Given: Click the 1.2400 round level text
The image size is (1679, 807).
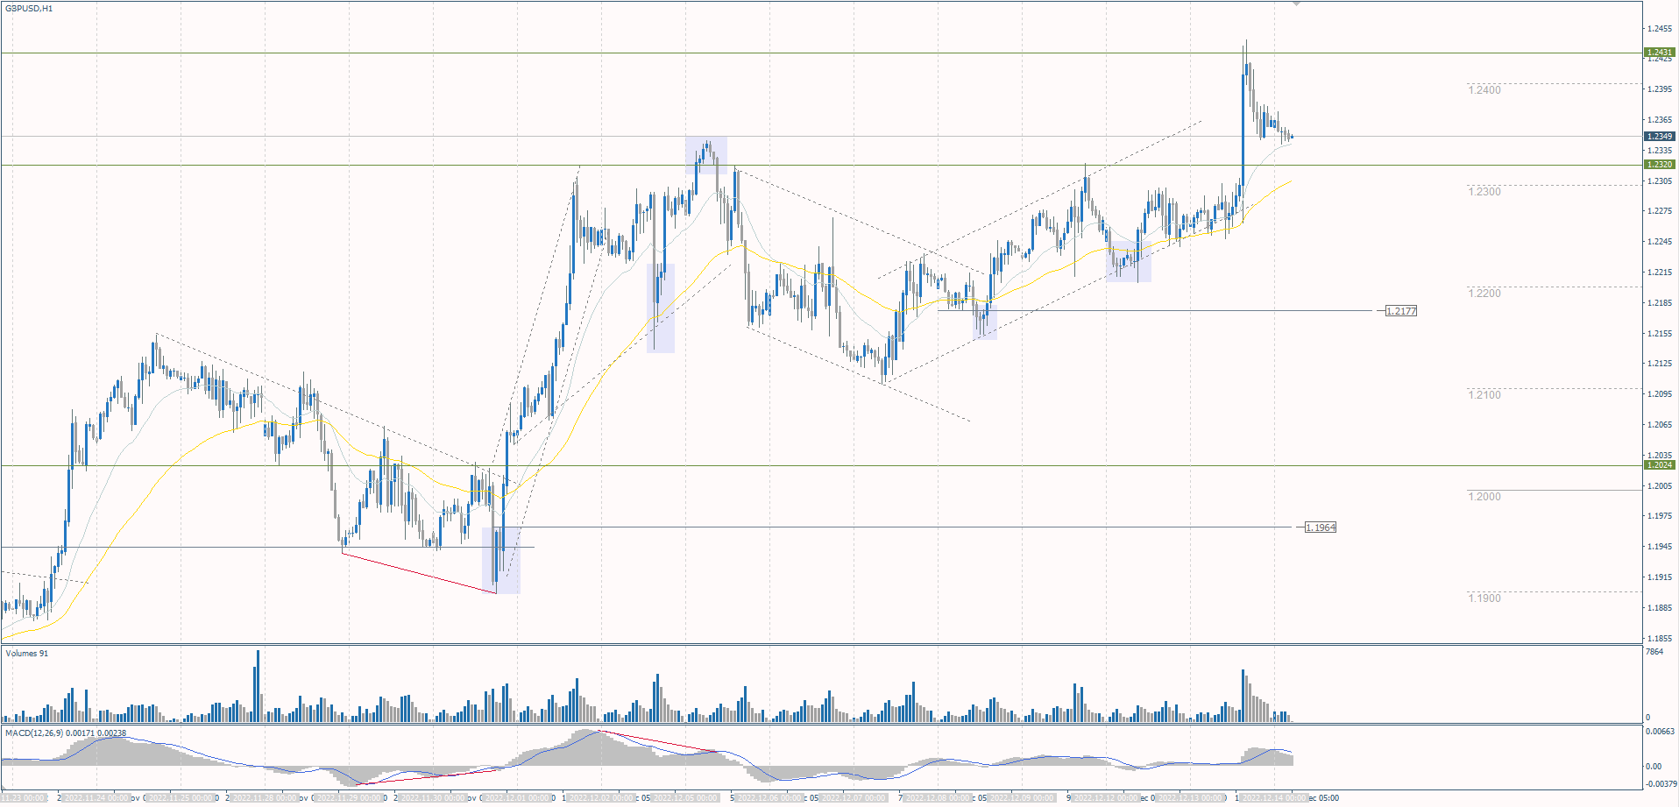Looking at the screenshot, I should click(x=1484, y=90).
